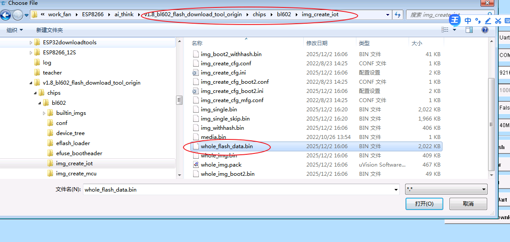Viewport: 510px width, 242px height.
Task: Show the preview pane icon
Action: pos(469,30)
